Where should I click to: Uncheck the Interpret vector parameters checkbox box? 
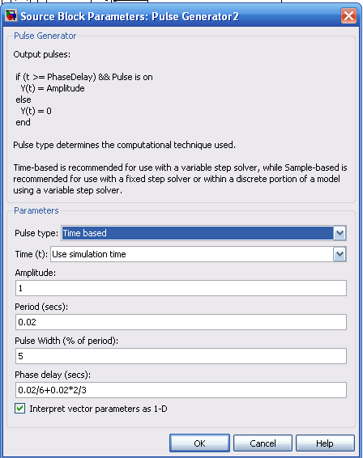pyautogui.click(x=20, y=409)
